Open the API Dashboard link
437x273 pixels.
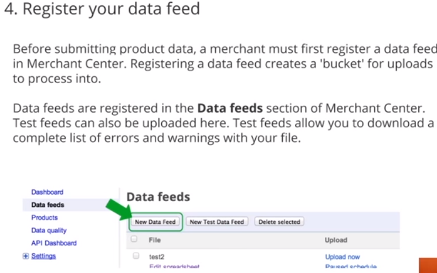coord(54,243)
